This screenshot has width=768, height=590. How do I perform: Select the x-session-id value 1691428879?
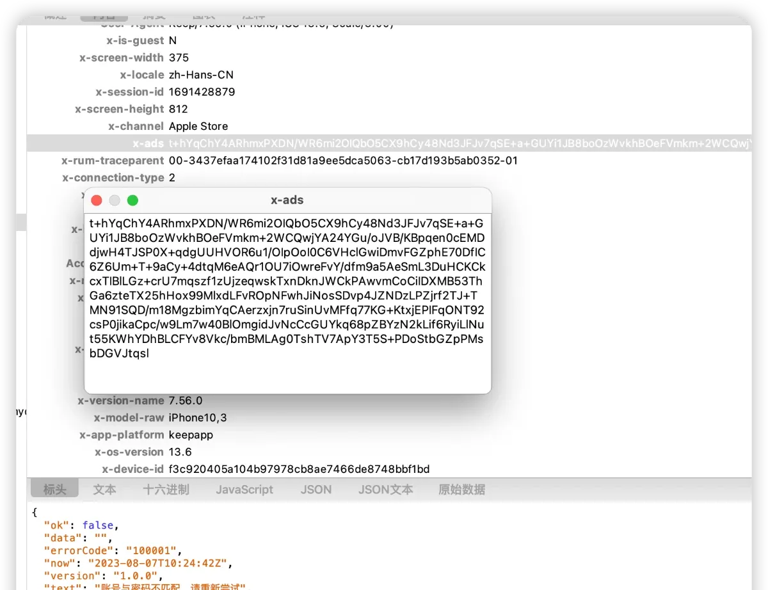pos(202,92)
